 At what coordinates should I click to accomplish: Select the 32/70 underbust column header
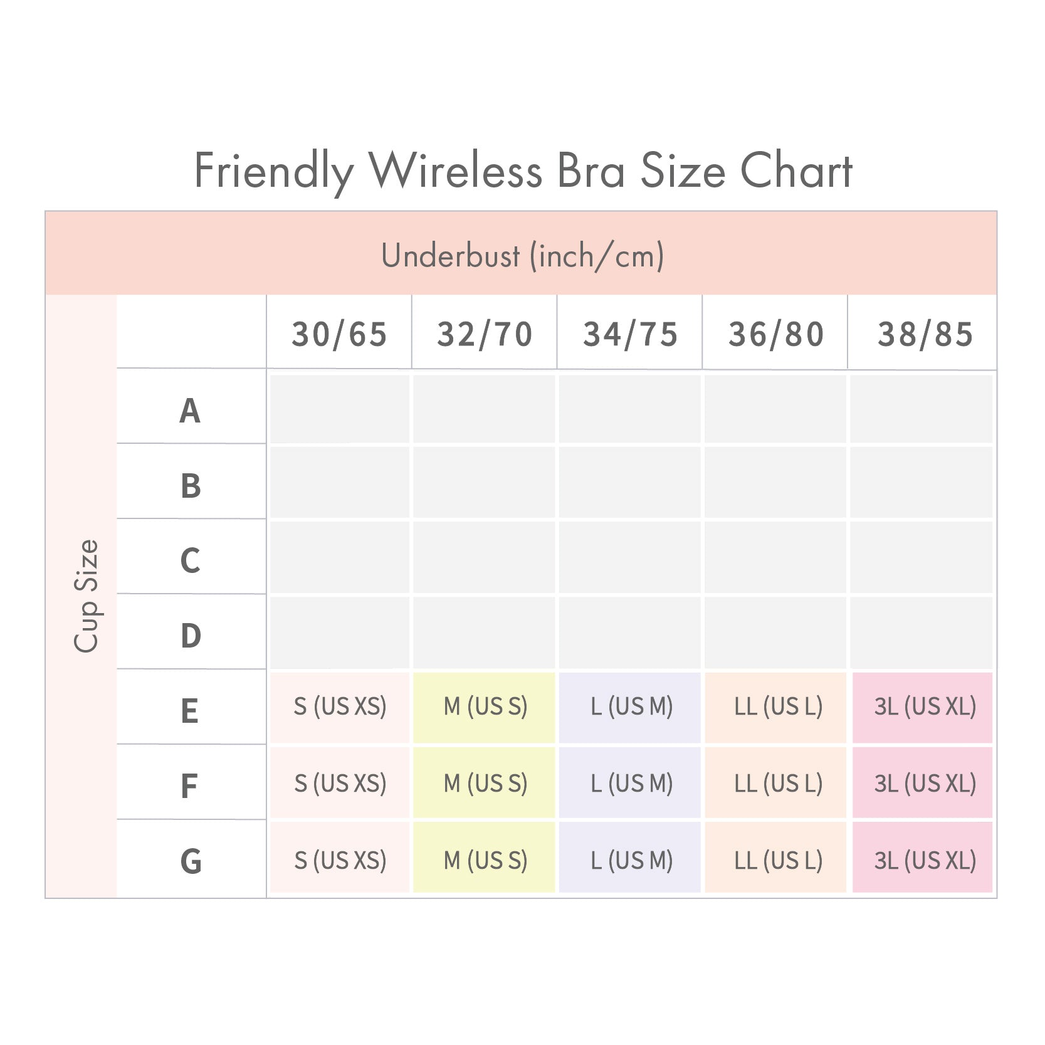pyautogui.click(x=485, y=333)
